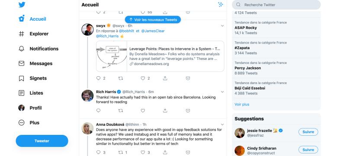Follow jessie frazelle with the Suivre button
The width and height of the screenshot is (346, 156).
308,132
